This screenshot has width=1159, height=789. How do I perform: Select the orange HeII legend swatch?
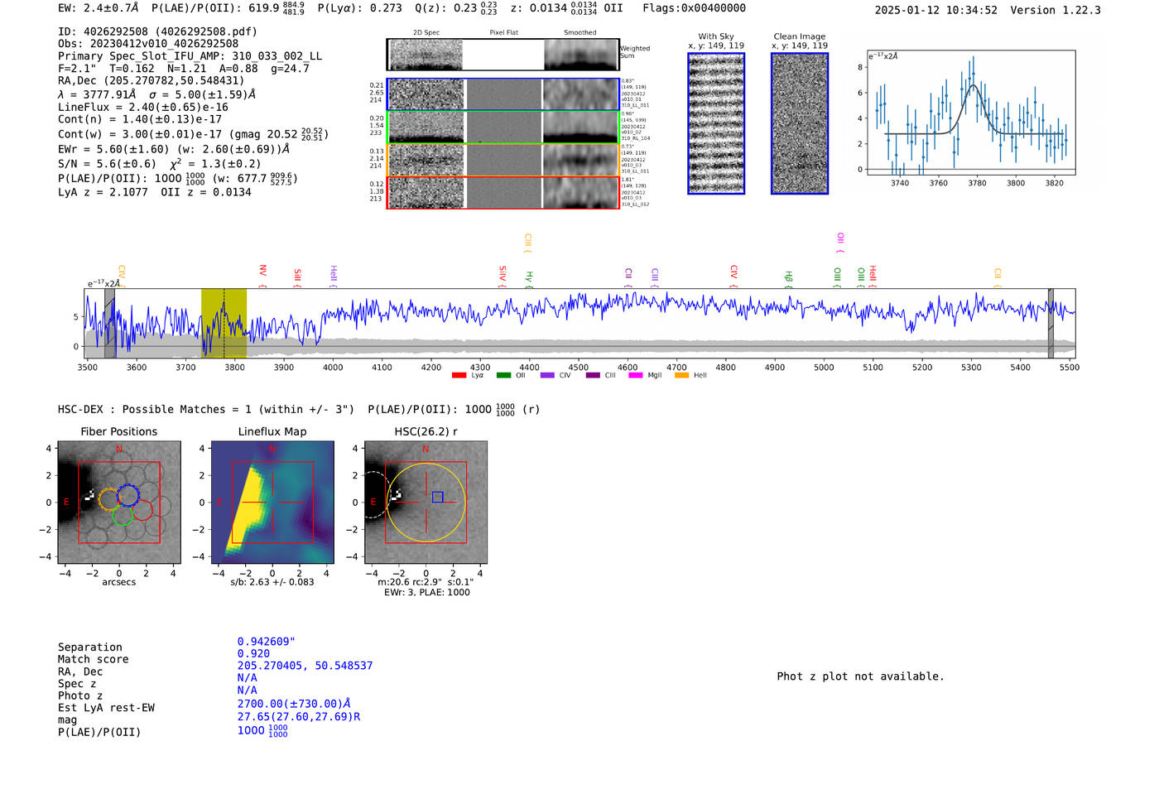(x=681, y=375)
